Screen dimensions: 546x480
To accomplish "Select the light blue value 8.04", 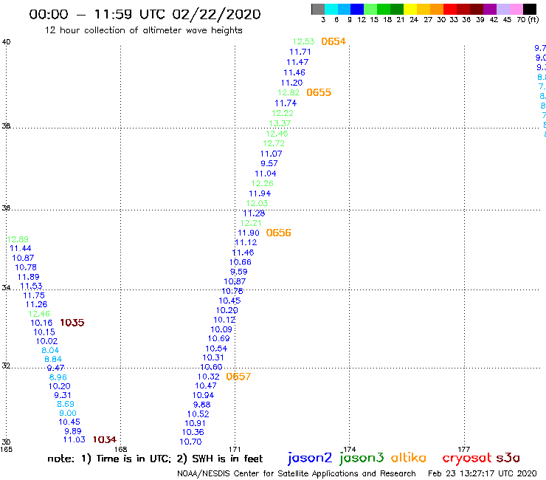I will (50, 350).
